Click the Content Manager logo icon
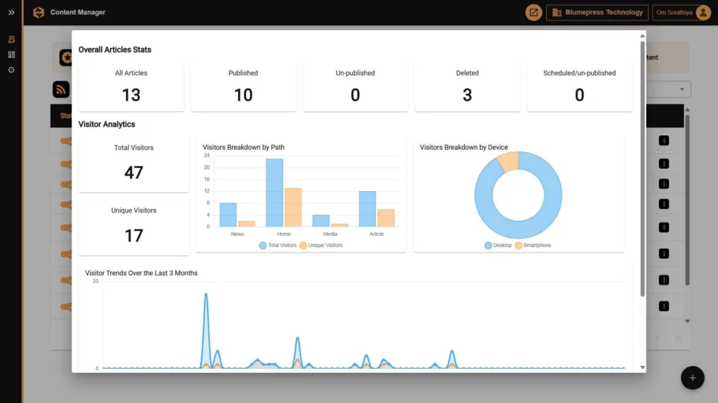 click(x=39, y=12)
